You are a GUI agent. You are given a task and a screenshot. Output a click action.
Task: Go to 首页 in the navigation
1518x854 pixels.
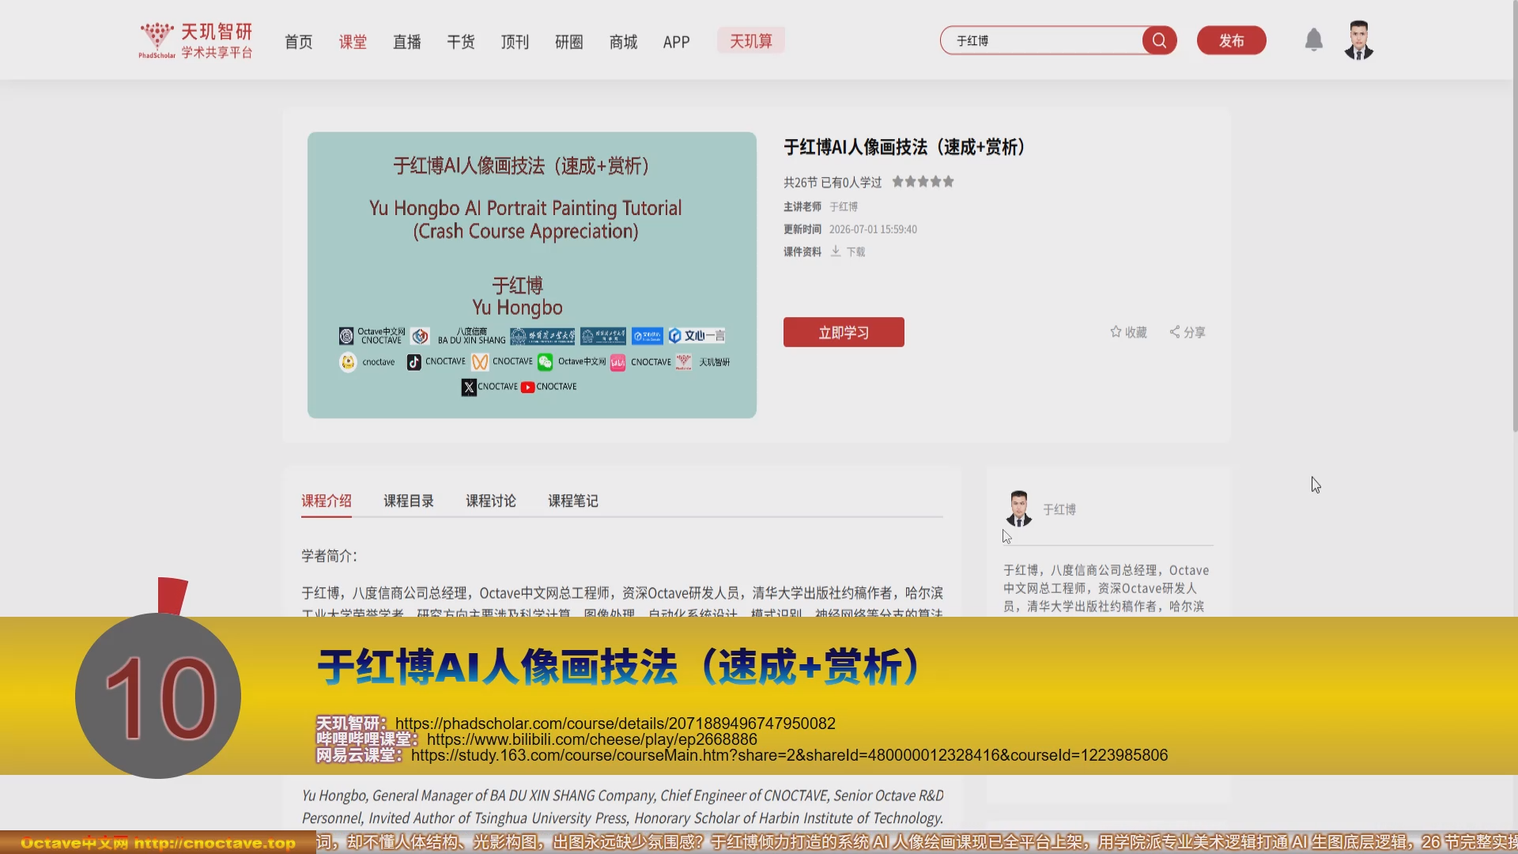coord(299,42)
